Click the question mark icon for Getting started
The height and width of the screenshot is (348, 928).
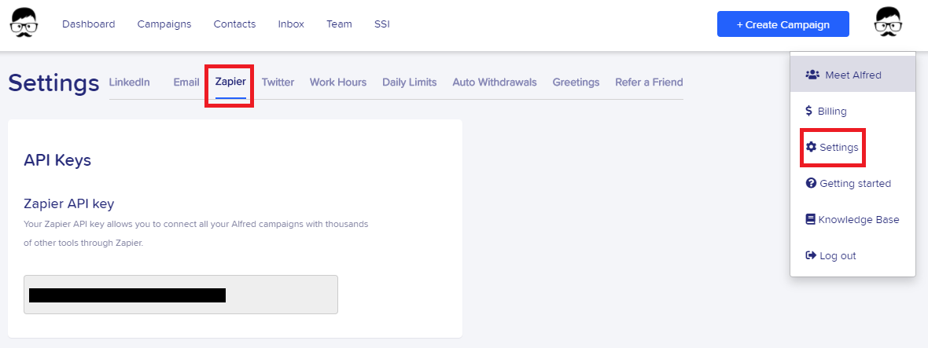click(812, 183)
